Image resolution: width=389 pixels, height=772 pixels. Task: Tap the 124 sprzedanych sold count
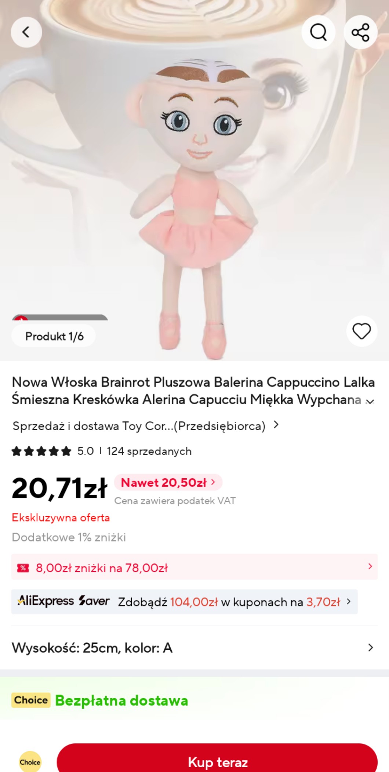point(149,451)
